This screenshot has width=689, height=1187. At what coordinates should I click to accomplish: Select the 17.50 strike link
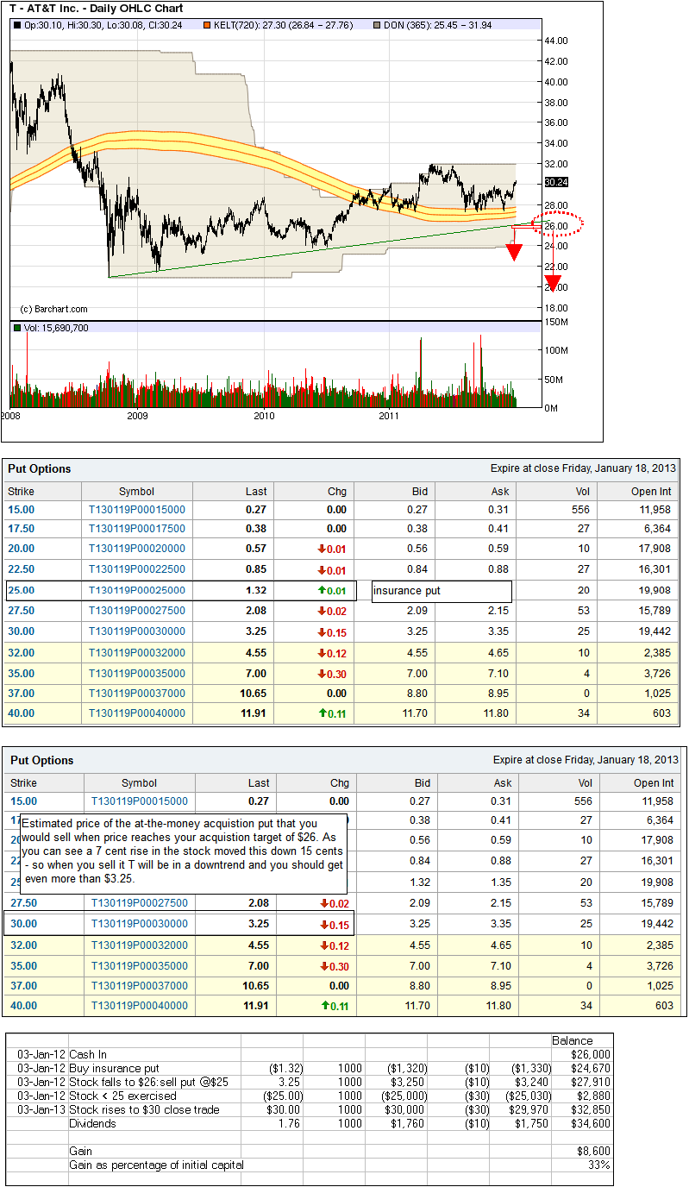coord(21,529)
